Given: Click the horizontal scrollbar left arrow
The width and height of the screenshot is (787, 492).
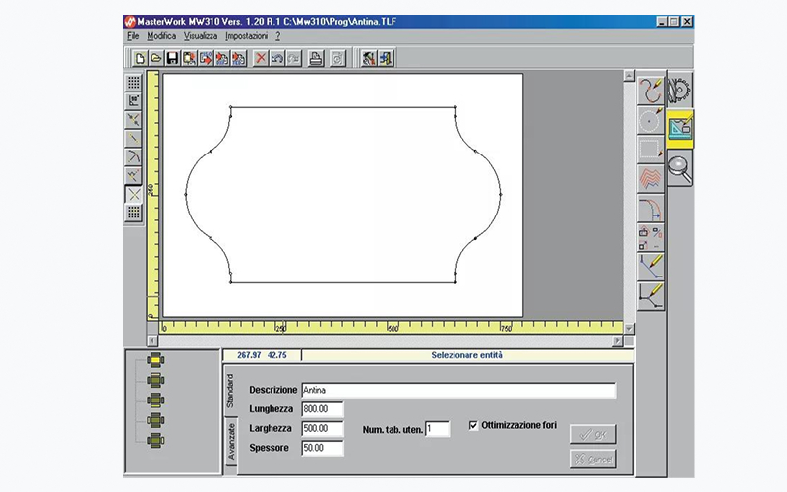Looking at the screenshot, I should 152,340.
